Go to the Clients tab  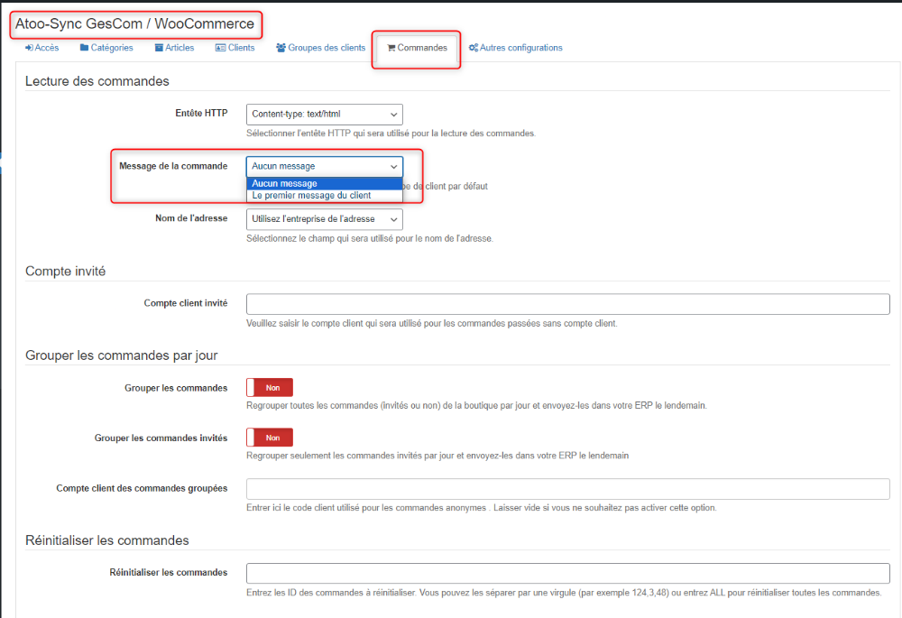[x=235, y=48]
